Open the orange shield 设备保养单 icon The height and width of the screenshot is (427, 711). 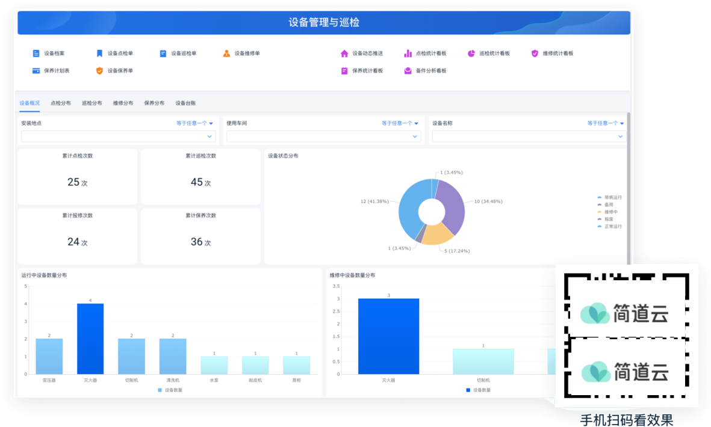99,70
